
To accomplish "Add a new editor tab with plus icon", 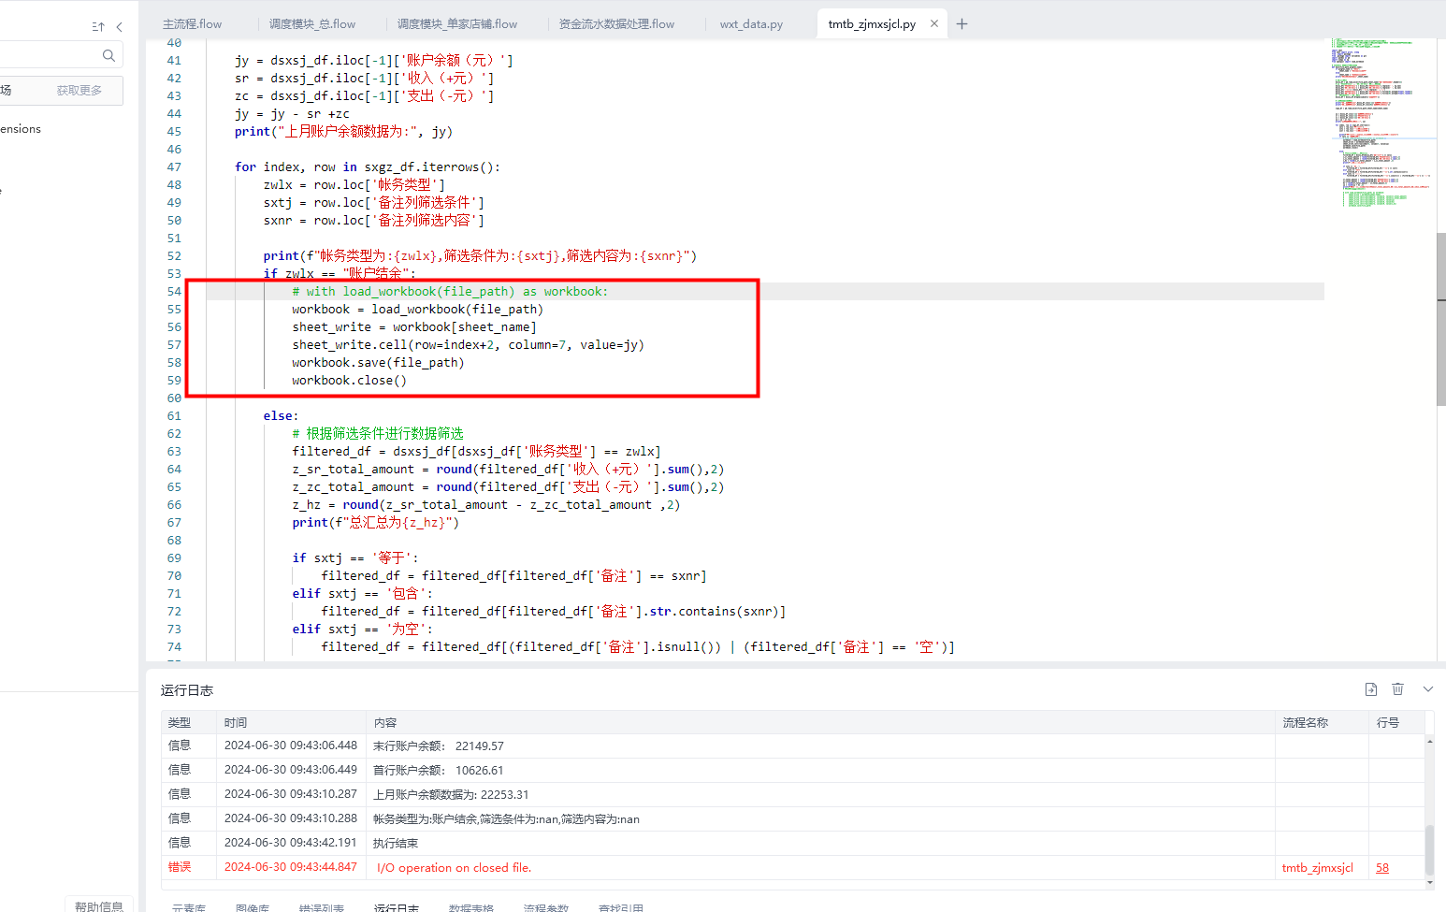I will click(x=962, y=24).
